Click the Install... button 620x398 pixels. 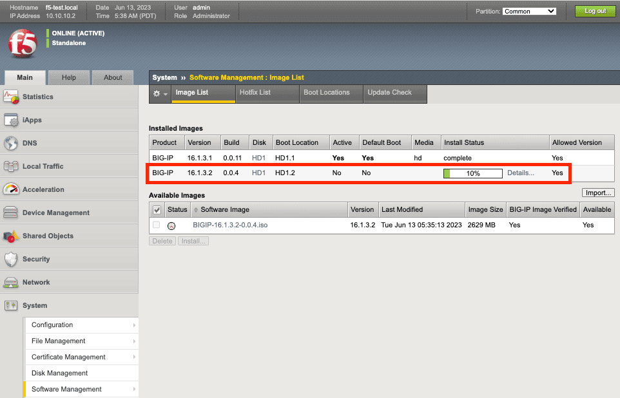pos(193,241)
